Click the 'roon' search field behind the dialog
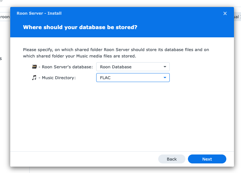This screenshot has width=241, height=173. (5, 17)
